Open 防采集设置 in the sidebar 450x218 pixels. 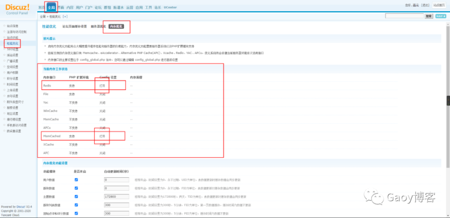coord(14,131)
